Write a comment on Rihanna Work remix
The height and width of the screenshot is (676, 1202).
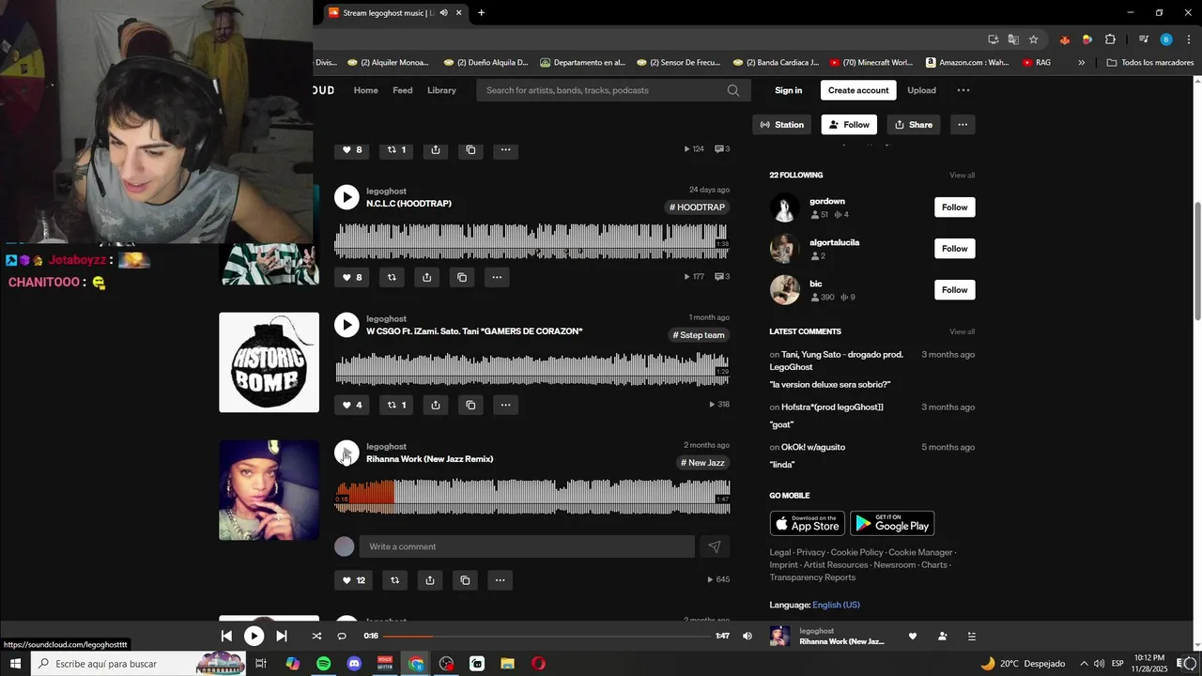point(527,546)
